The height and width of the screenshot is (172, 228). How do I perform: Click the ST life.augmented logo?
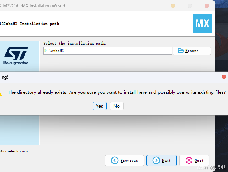[16, 56]
